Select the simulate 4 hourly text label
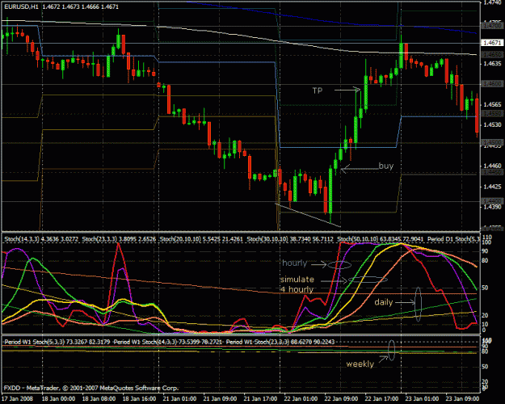 pyautogui.click(x=297, y=284)
